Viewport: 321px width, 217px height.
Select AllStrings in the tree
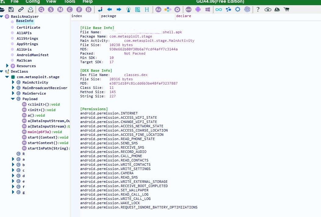(x=27, y=38)
